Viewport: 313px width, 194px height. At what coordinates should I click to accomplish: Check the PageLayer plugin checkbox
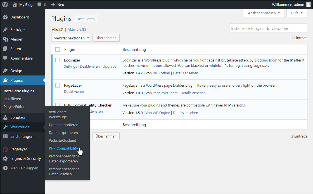pos(58,85)
